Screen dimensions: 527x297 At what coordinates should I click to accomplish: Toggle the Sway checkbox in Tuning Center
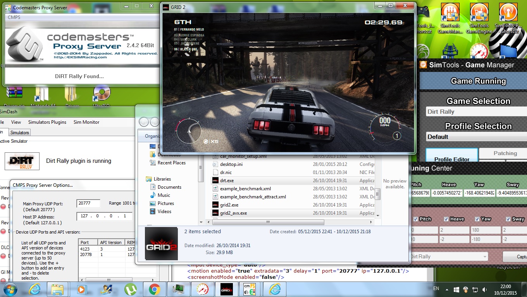(508, 219)
